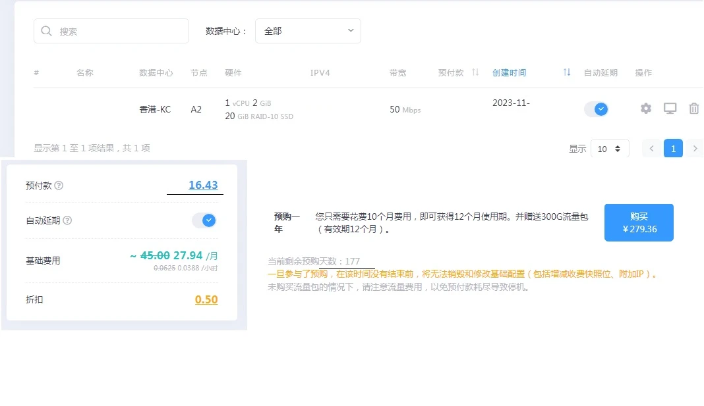Click the 16.43 prepayment amount link
The height and width of the screenshot is (406, 704).
tap(203, 186)
